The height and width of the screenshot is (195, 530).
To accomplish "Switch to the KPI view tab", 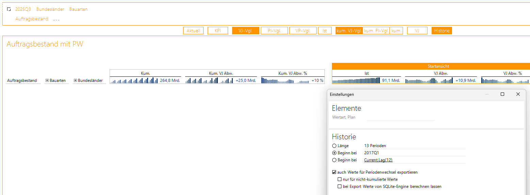I will point(218,31).
